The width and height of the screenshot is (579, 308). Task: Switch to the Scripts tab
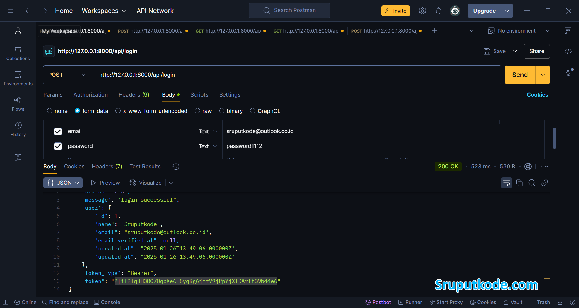(x=199, y=95)
